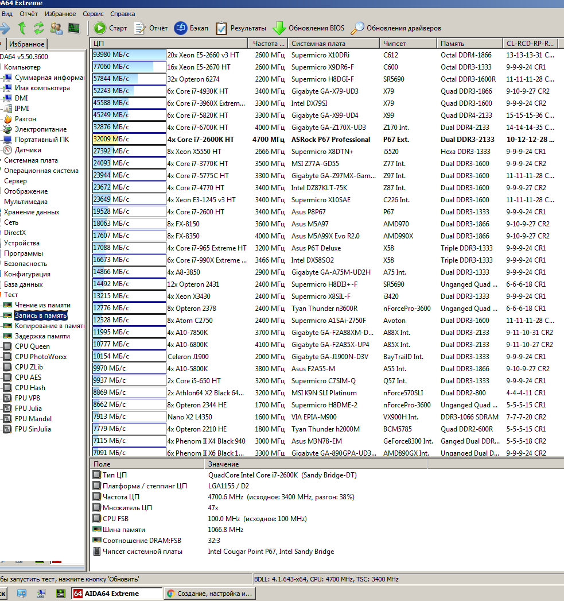Sort by CL-RCD-RP-R column header

[530, 43]
